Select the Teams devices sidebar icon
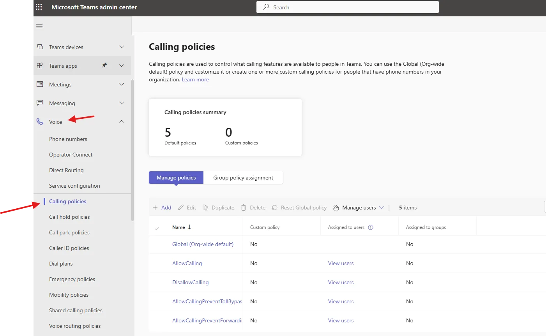 (39, 47)
